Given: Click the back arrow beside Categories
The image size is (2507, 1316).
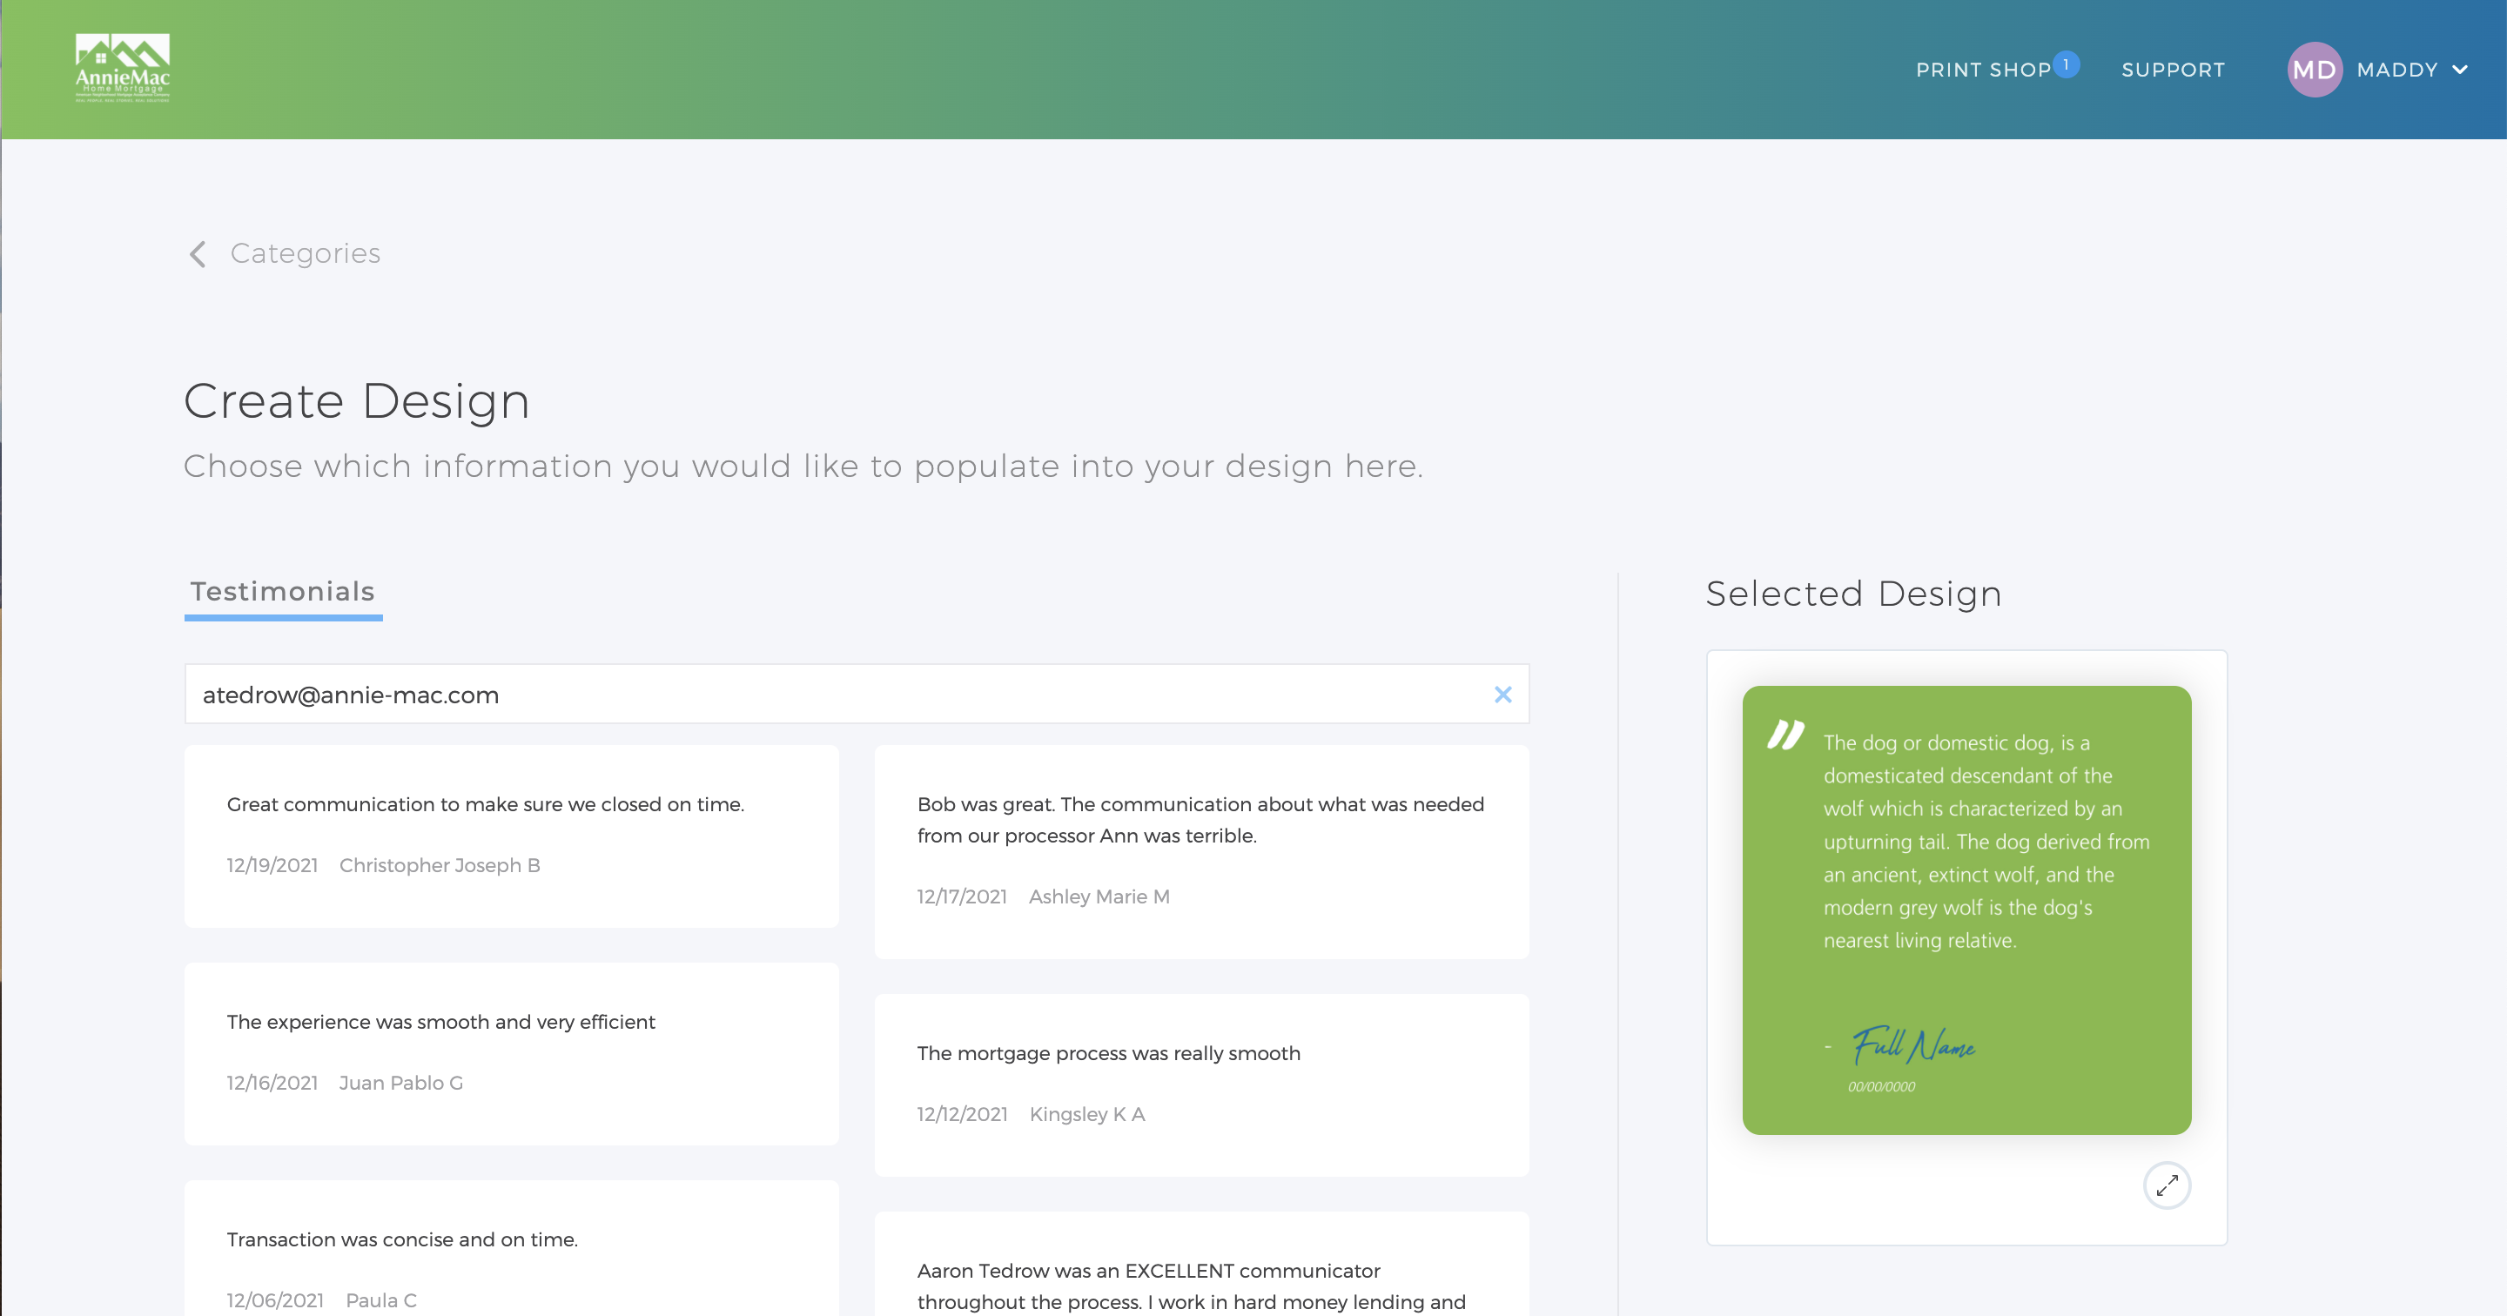Looking at the screenshot, I should coord(198,254).
